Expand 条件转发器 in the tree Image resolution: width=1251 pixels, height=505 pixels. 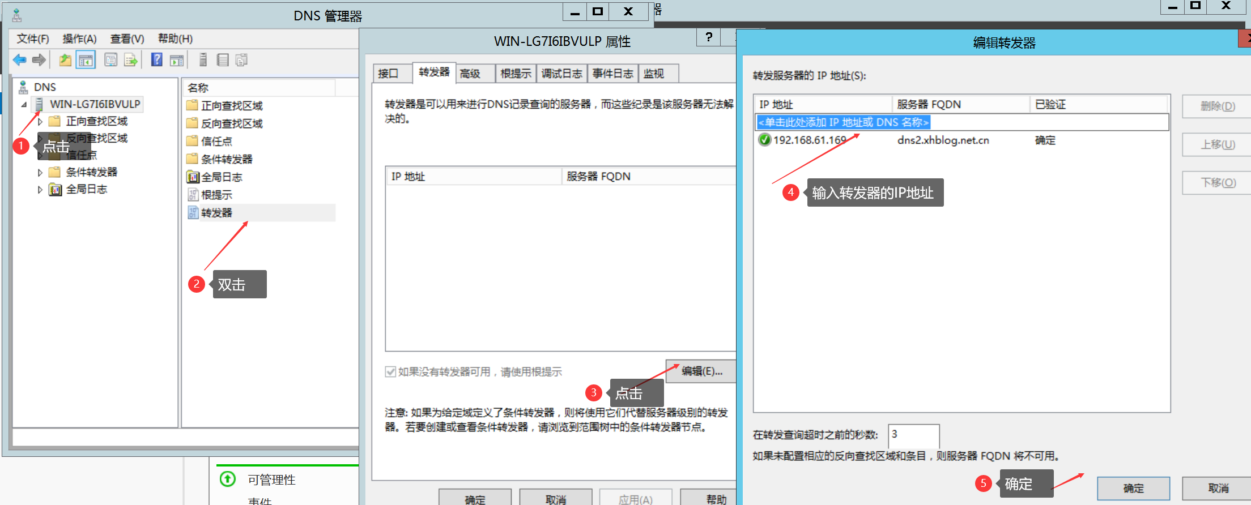click(x=40, y=173)
